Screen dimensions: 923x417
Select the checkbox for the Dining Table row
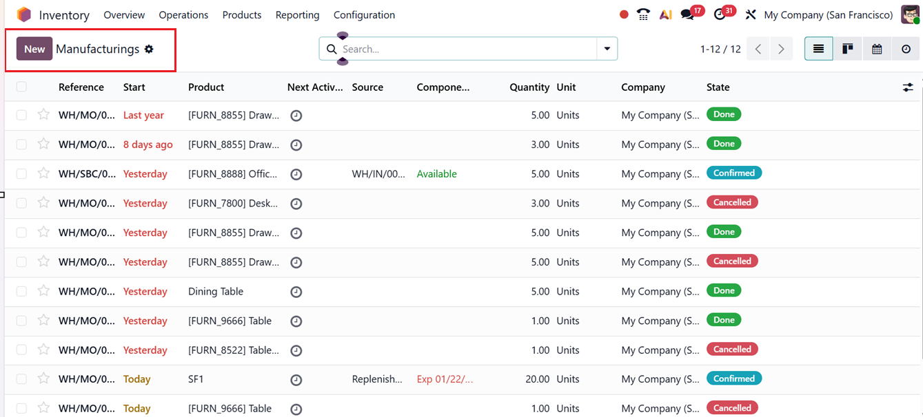[21, 291]
